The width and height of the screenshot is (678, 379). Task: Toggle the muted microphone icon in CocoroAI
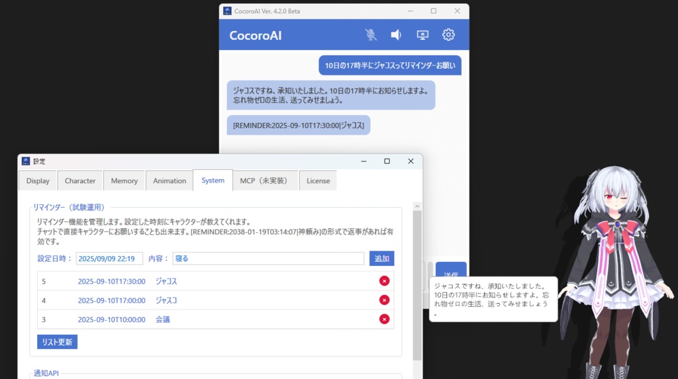(x=371, y=34)
